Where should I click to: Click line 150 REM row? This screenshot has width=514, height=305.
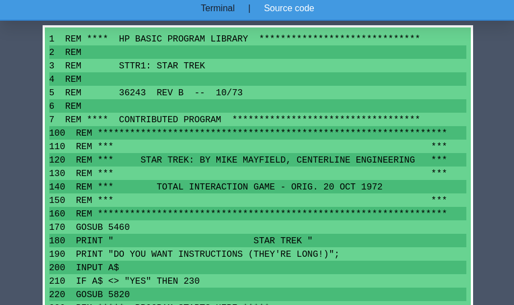258,200
